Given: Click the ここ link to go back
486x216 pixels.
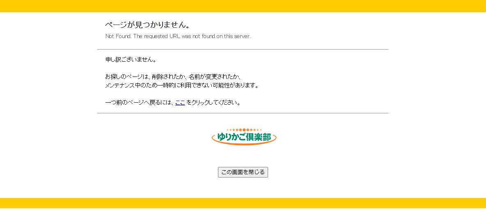Looking at the screenshot, I should pyautogui.click(x=180, y=103).
